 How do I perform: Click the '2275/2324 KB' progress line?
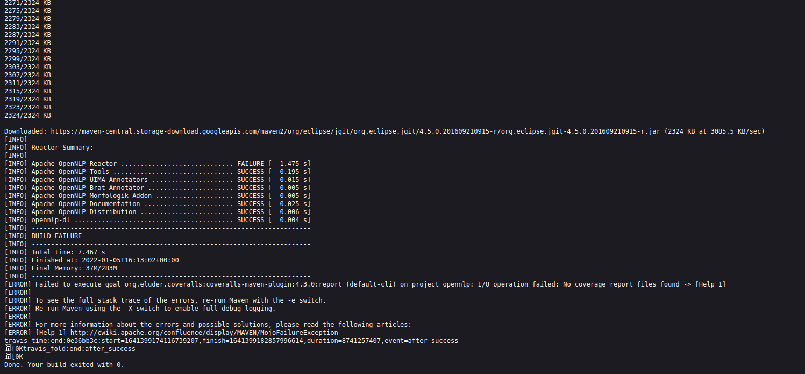click(x=27, y=11)
